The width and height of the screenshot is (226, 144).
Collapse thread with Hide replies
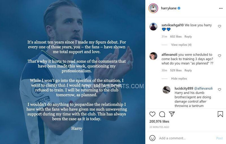179,79
